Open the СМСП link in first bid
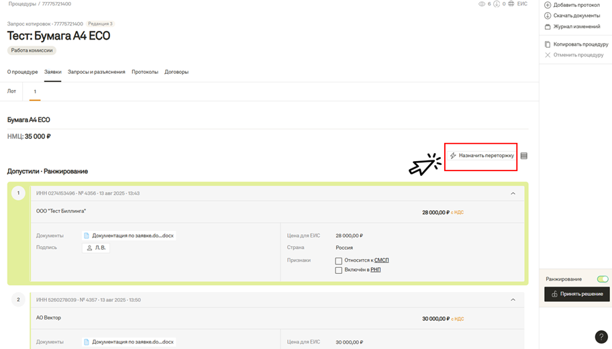This screenshot has height=349, width=612. pos(381,260)
